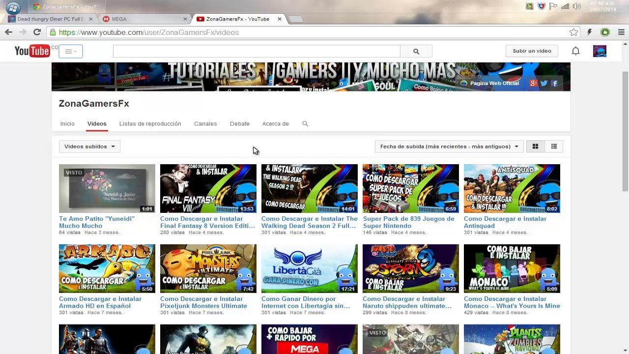The width and height of the screenshot is (629, 354).
Task: Bookmark this page with the star icon
Action: point(573,32)
